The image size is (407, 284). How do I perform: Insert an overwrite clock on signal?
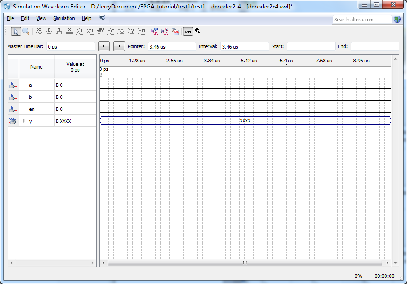pos(120,31)
